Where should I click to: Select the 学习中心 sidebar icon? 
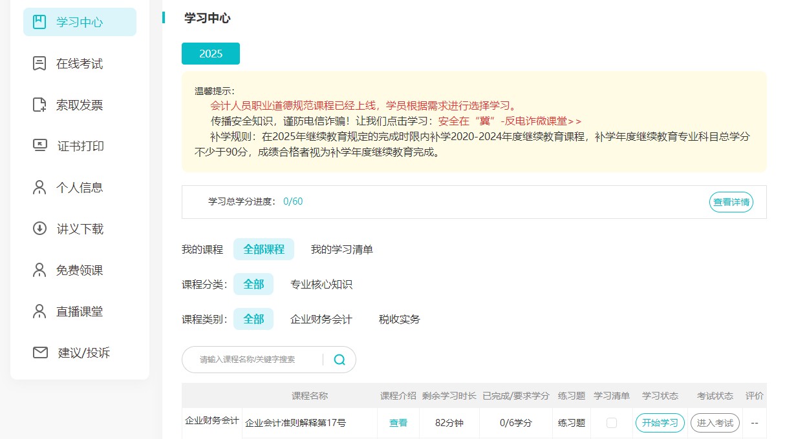[x=39, y=21]
